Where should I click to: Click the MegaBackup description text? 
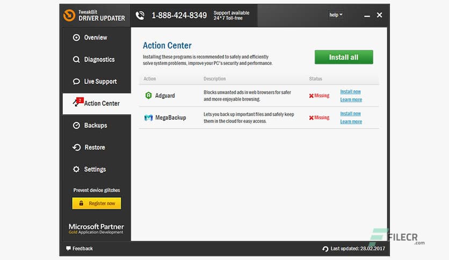pos(249,118)
